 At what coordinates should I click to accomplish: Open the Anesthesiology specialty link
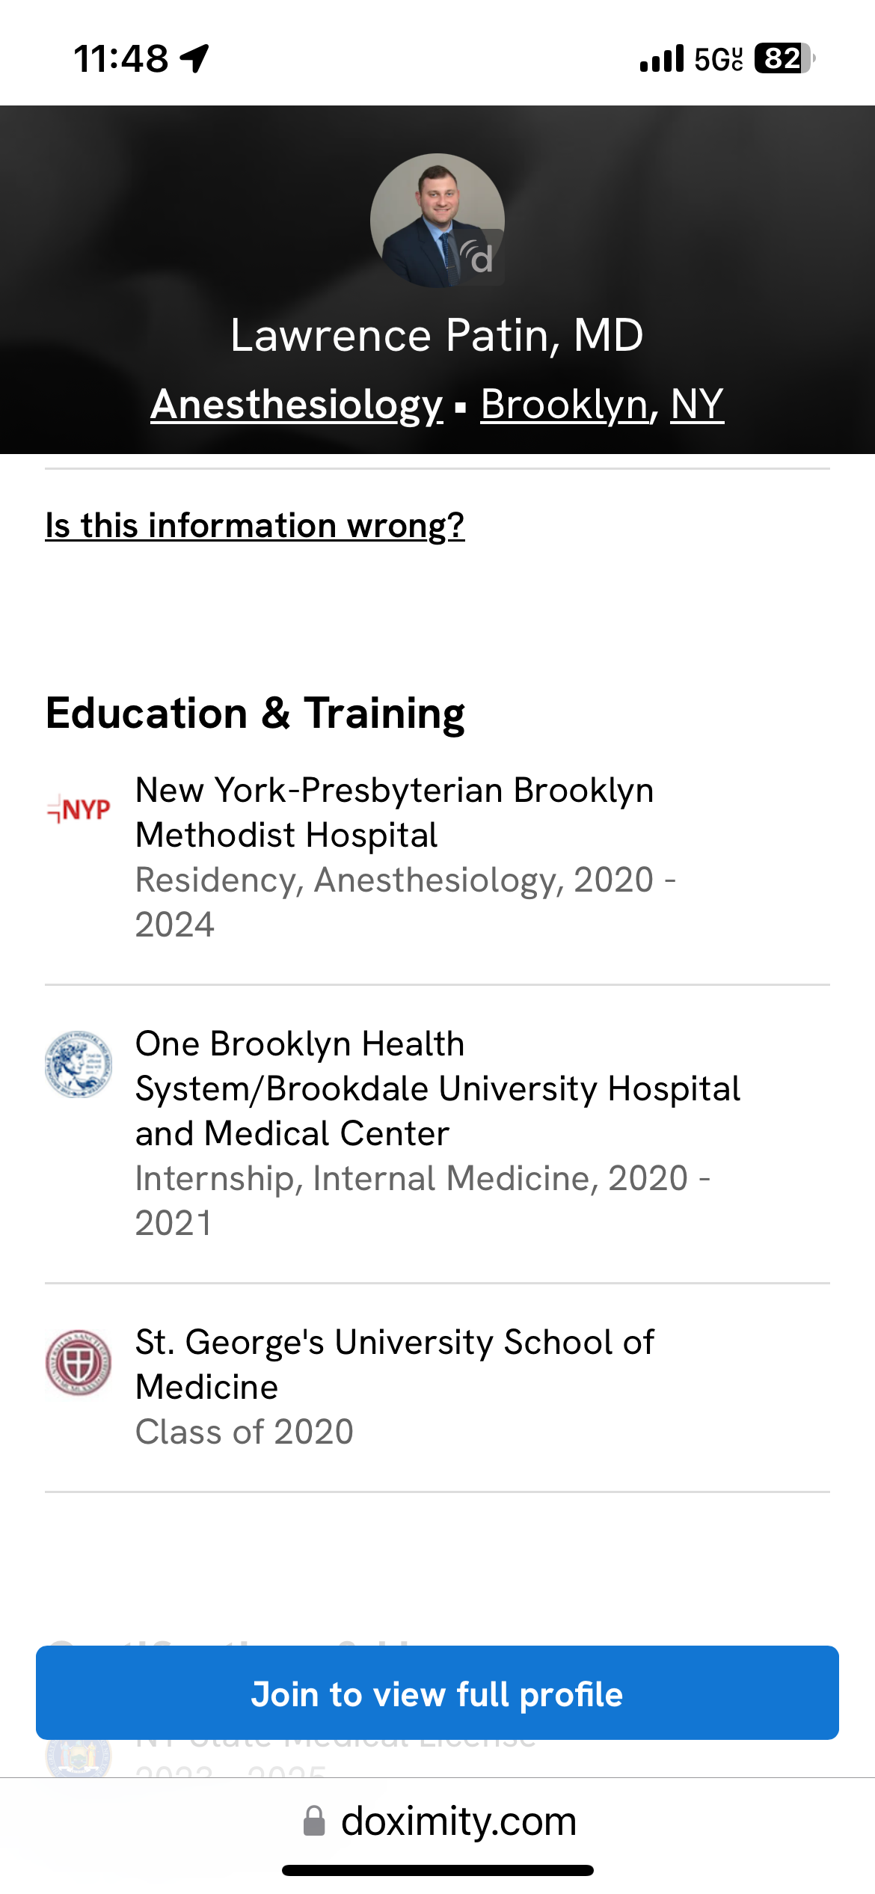297,404
